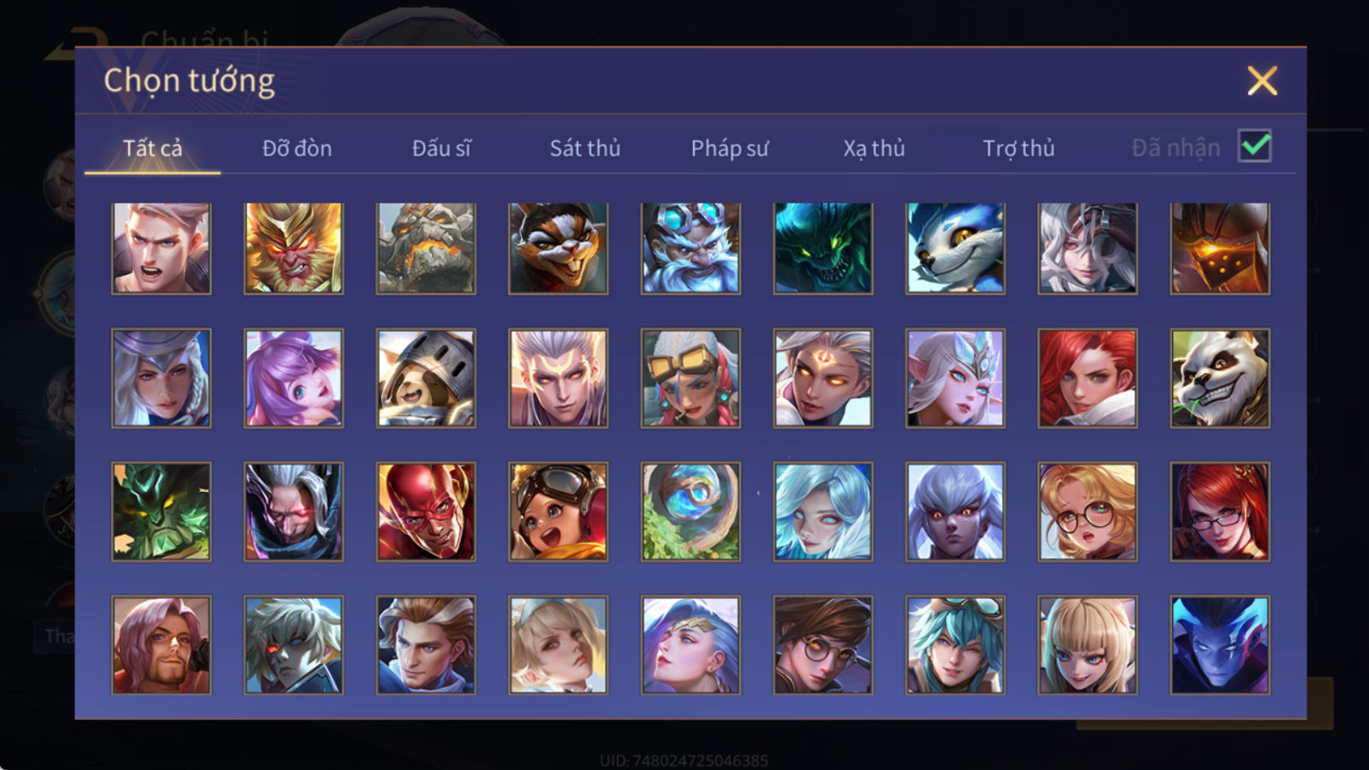Switch to the Đỡ đòn tab

click(297, 148)
